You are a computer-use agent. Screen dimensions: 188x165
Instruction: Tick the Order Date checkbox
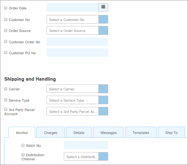pyautogui.click(x=6, y=8)
